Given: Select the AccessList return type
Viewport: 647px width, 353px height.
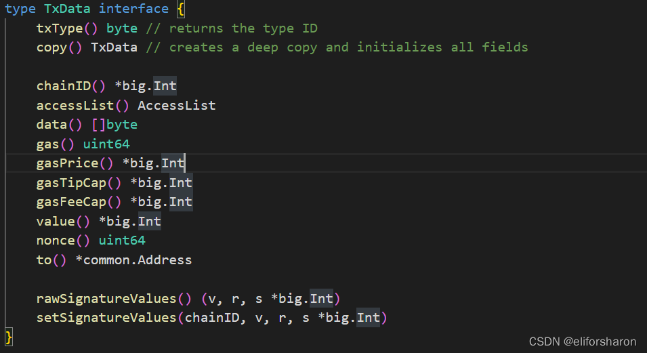Looking at the screenshot, I should click(x=176, y=105).
